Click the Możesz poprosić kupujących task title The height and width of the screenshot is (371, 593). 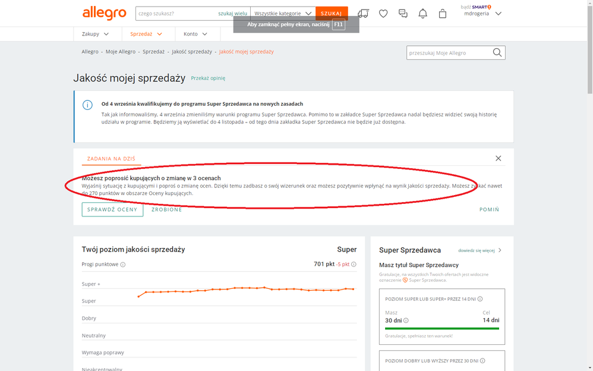[152, 178]
